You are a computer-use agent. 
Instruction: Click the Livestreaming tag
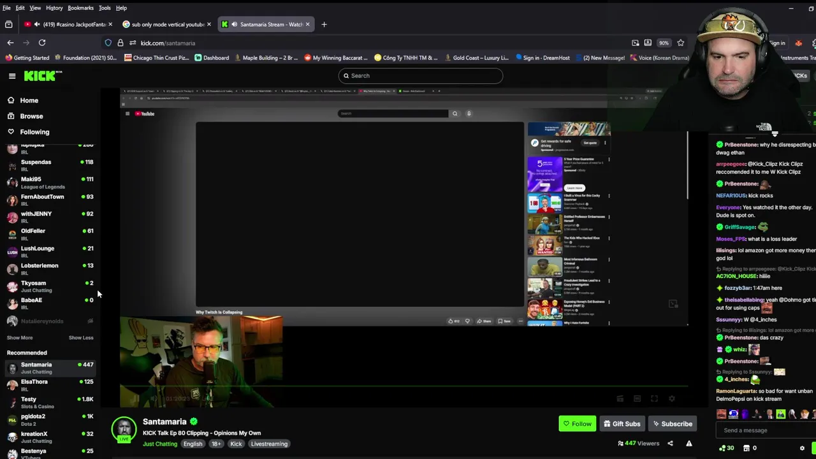[269, 444]
